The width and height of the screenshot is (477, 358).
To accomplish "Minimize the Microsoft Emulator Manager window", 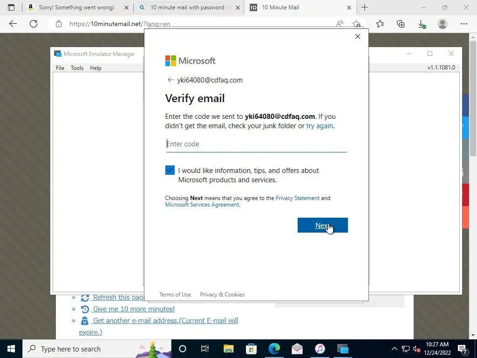I will tap(409, 54).
